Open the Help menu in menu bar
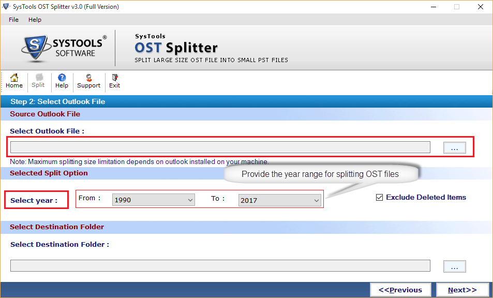493x298 pixels. (x=35, y=20)
